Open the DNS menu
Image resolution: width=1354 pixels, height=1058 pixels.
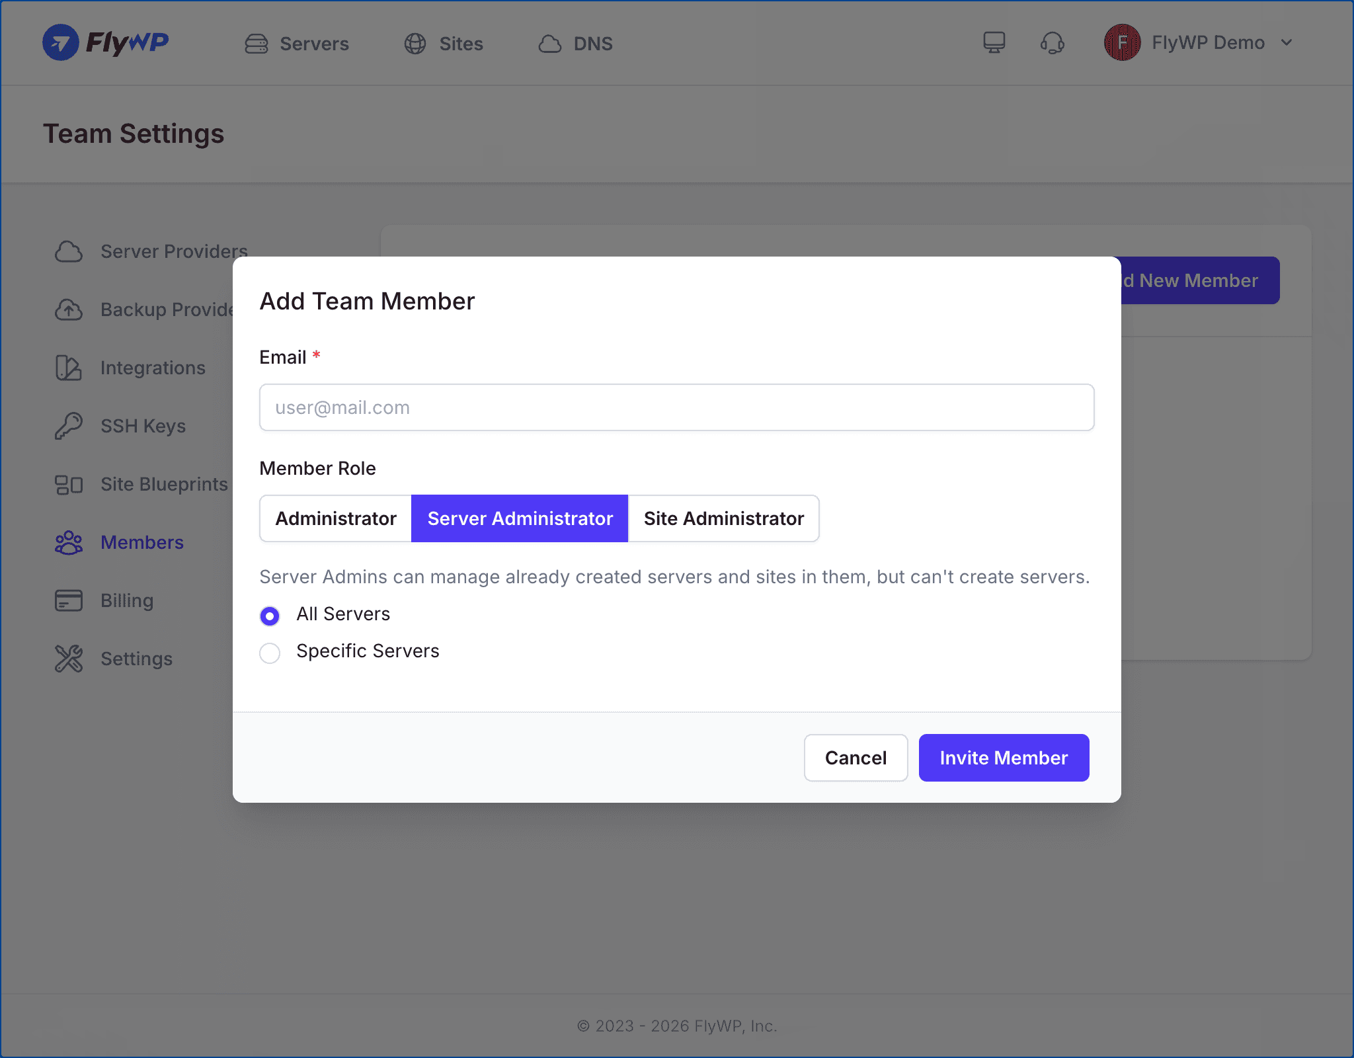[x=575, y=44]
